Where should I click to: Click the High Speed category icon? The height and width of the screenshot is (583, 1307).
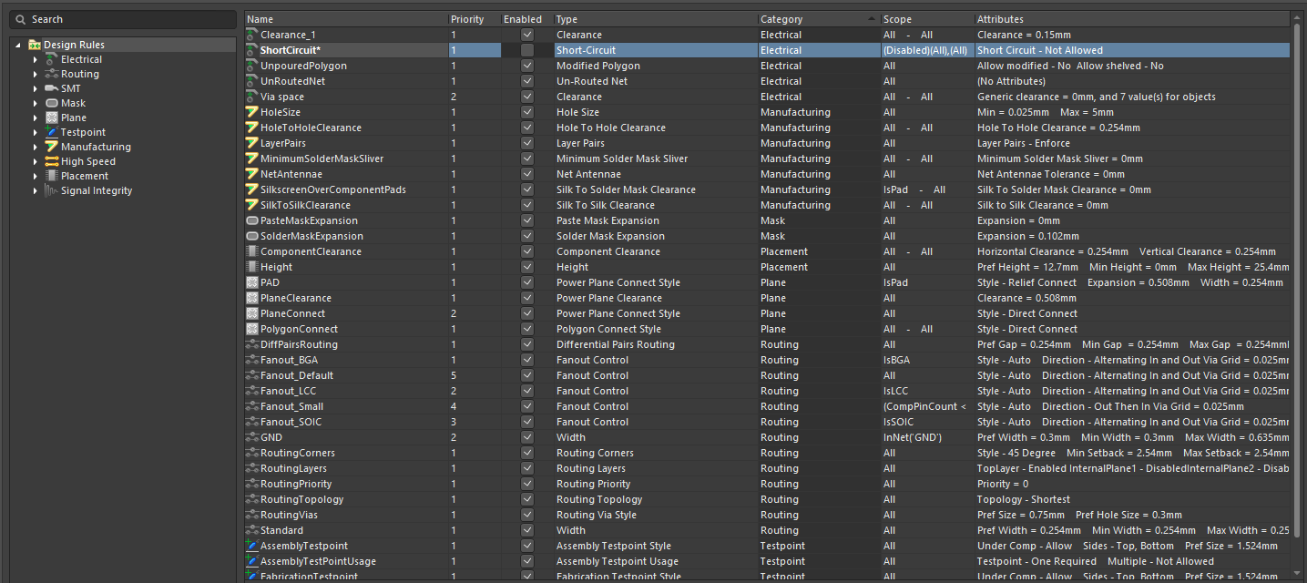tap(52, 161)
